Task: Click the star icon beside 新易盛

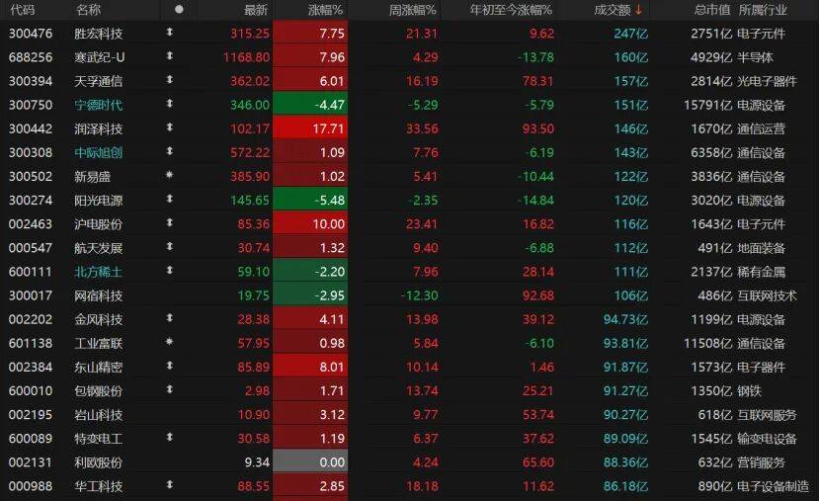Action: point(168,176)
